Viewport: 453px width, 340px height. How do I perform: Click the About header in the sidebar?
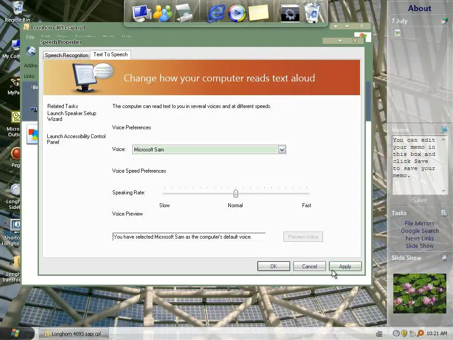[419, 8]
